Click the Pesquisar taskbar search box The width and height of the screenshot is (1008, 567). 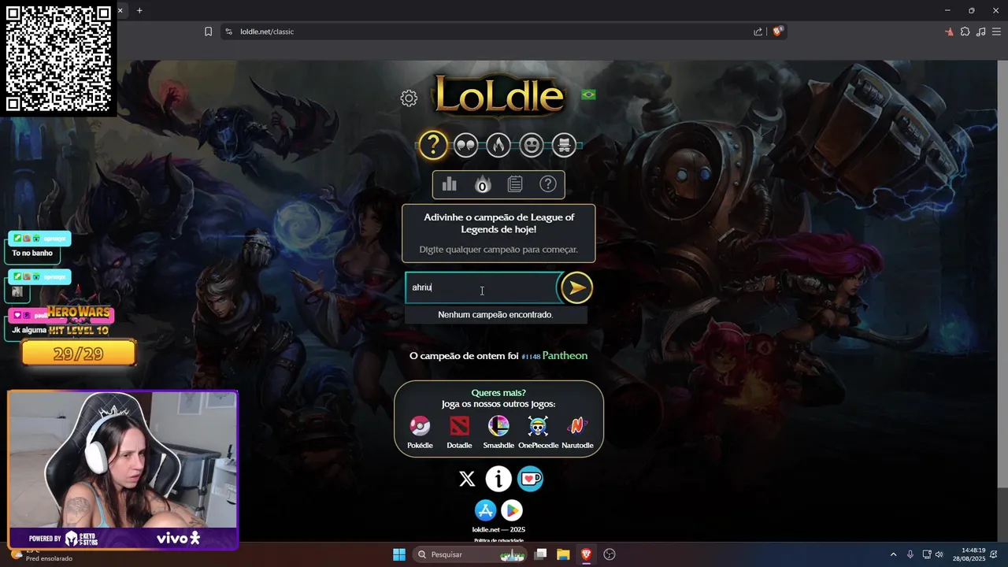click(470, 554)
